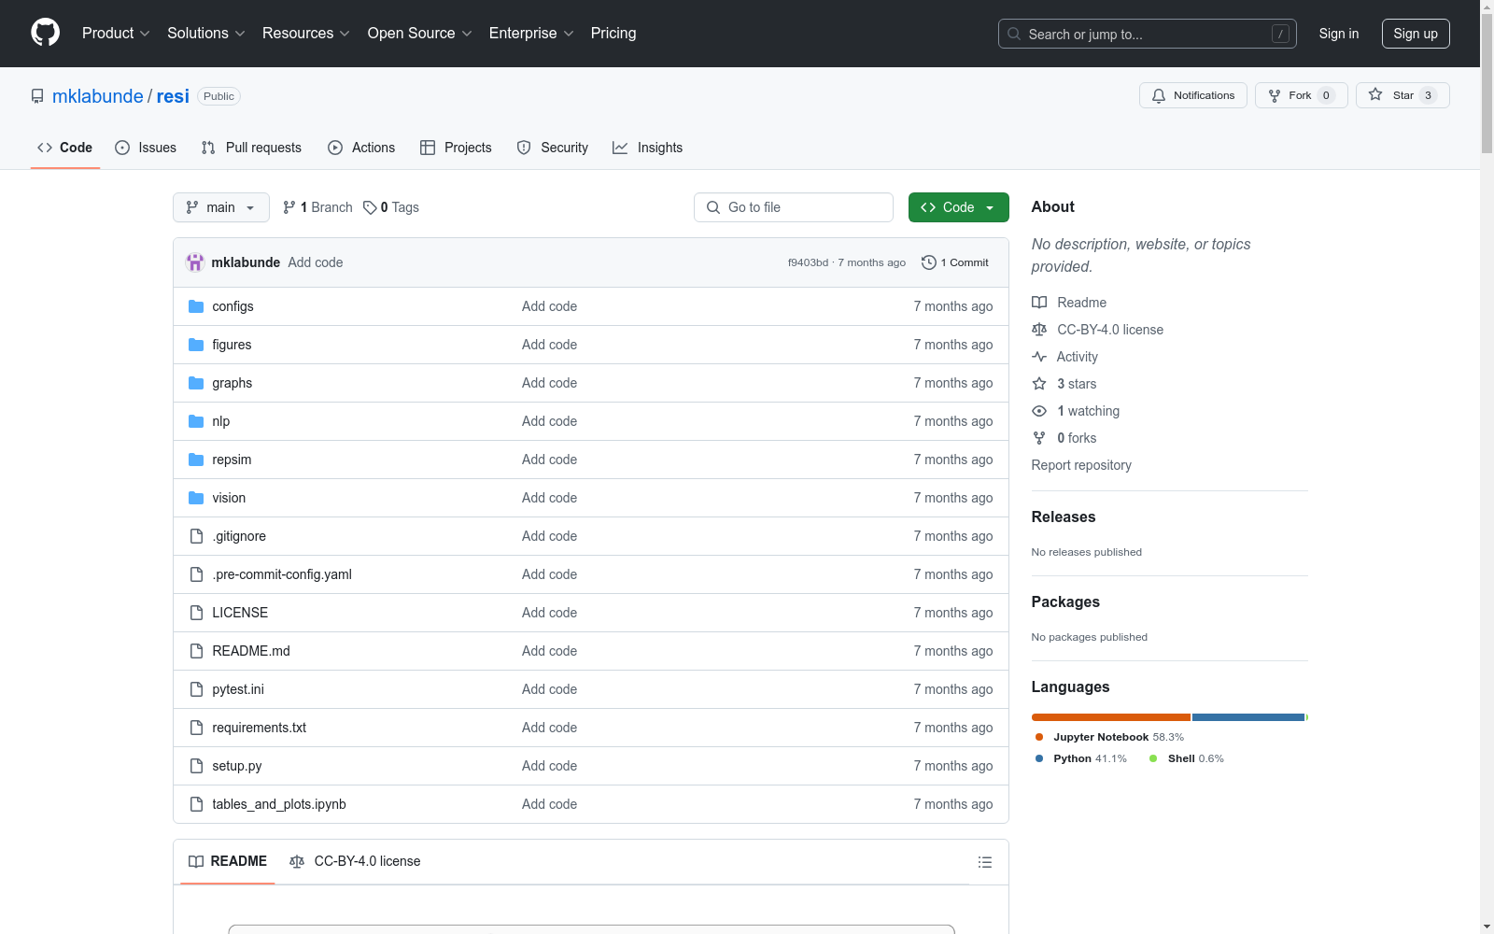Screen dimensions: 1494x934
Task: Expand the Open Source menu
Action: pos(420,33)
